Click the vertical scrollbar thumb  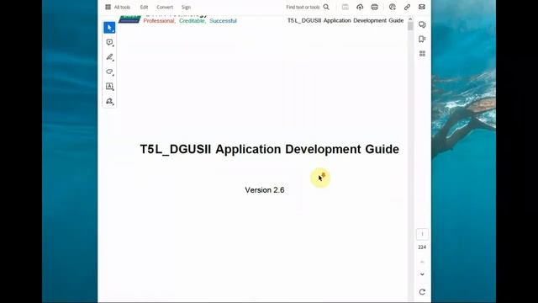[x=410, y=26]
